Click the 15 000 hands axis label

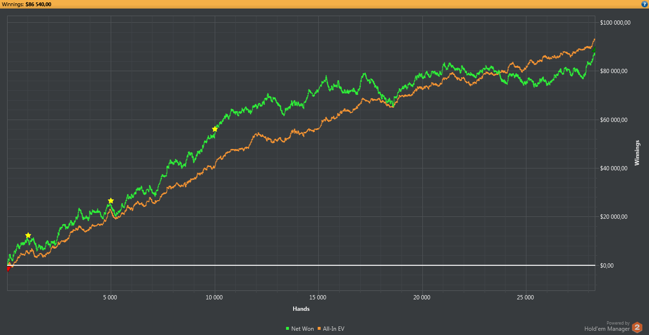point(318,298)
